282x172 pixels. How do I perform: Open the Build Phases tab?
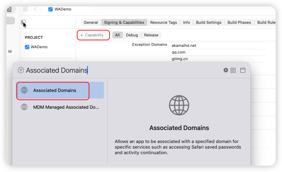239,22
